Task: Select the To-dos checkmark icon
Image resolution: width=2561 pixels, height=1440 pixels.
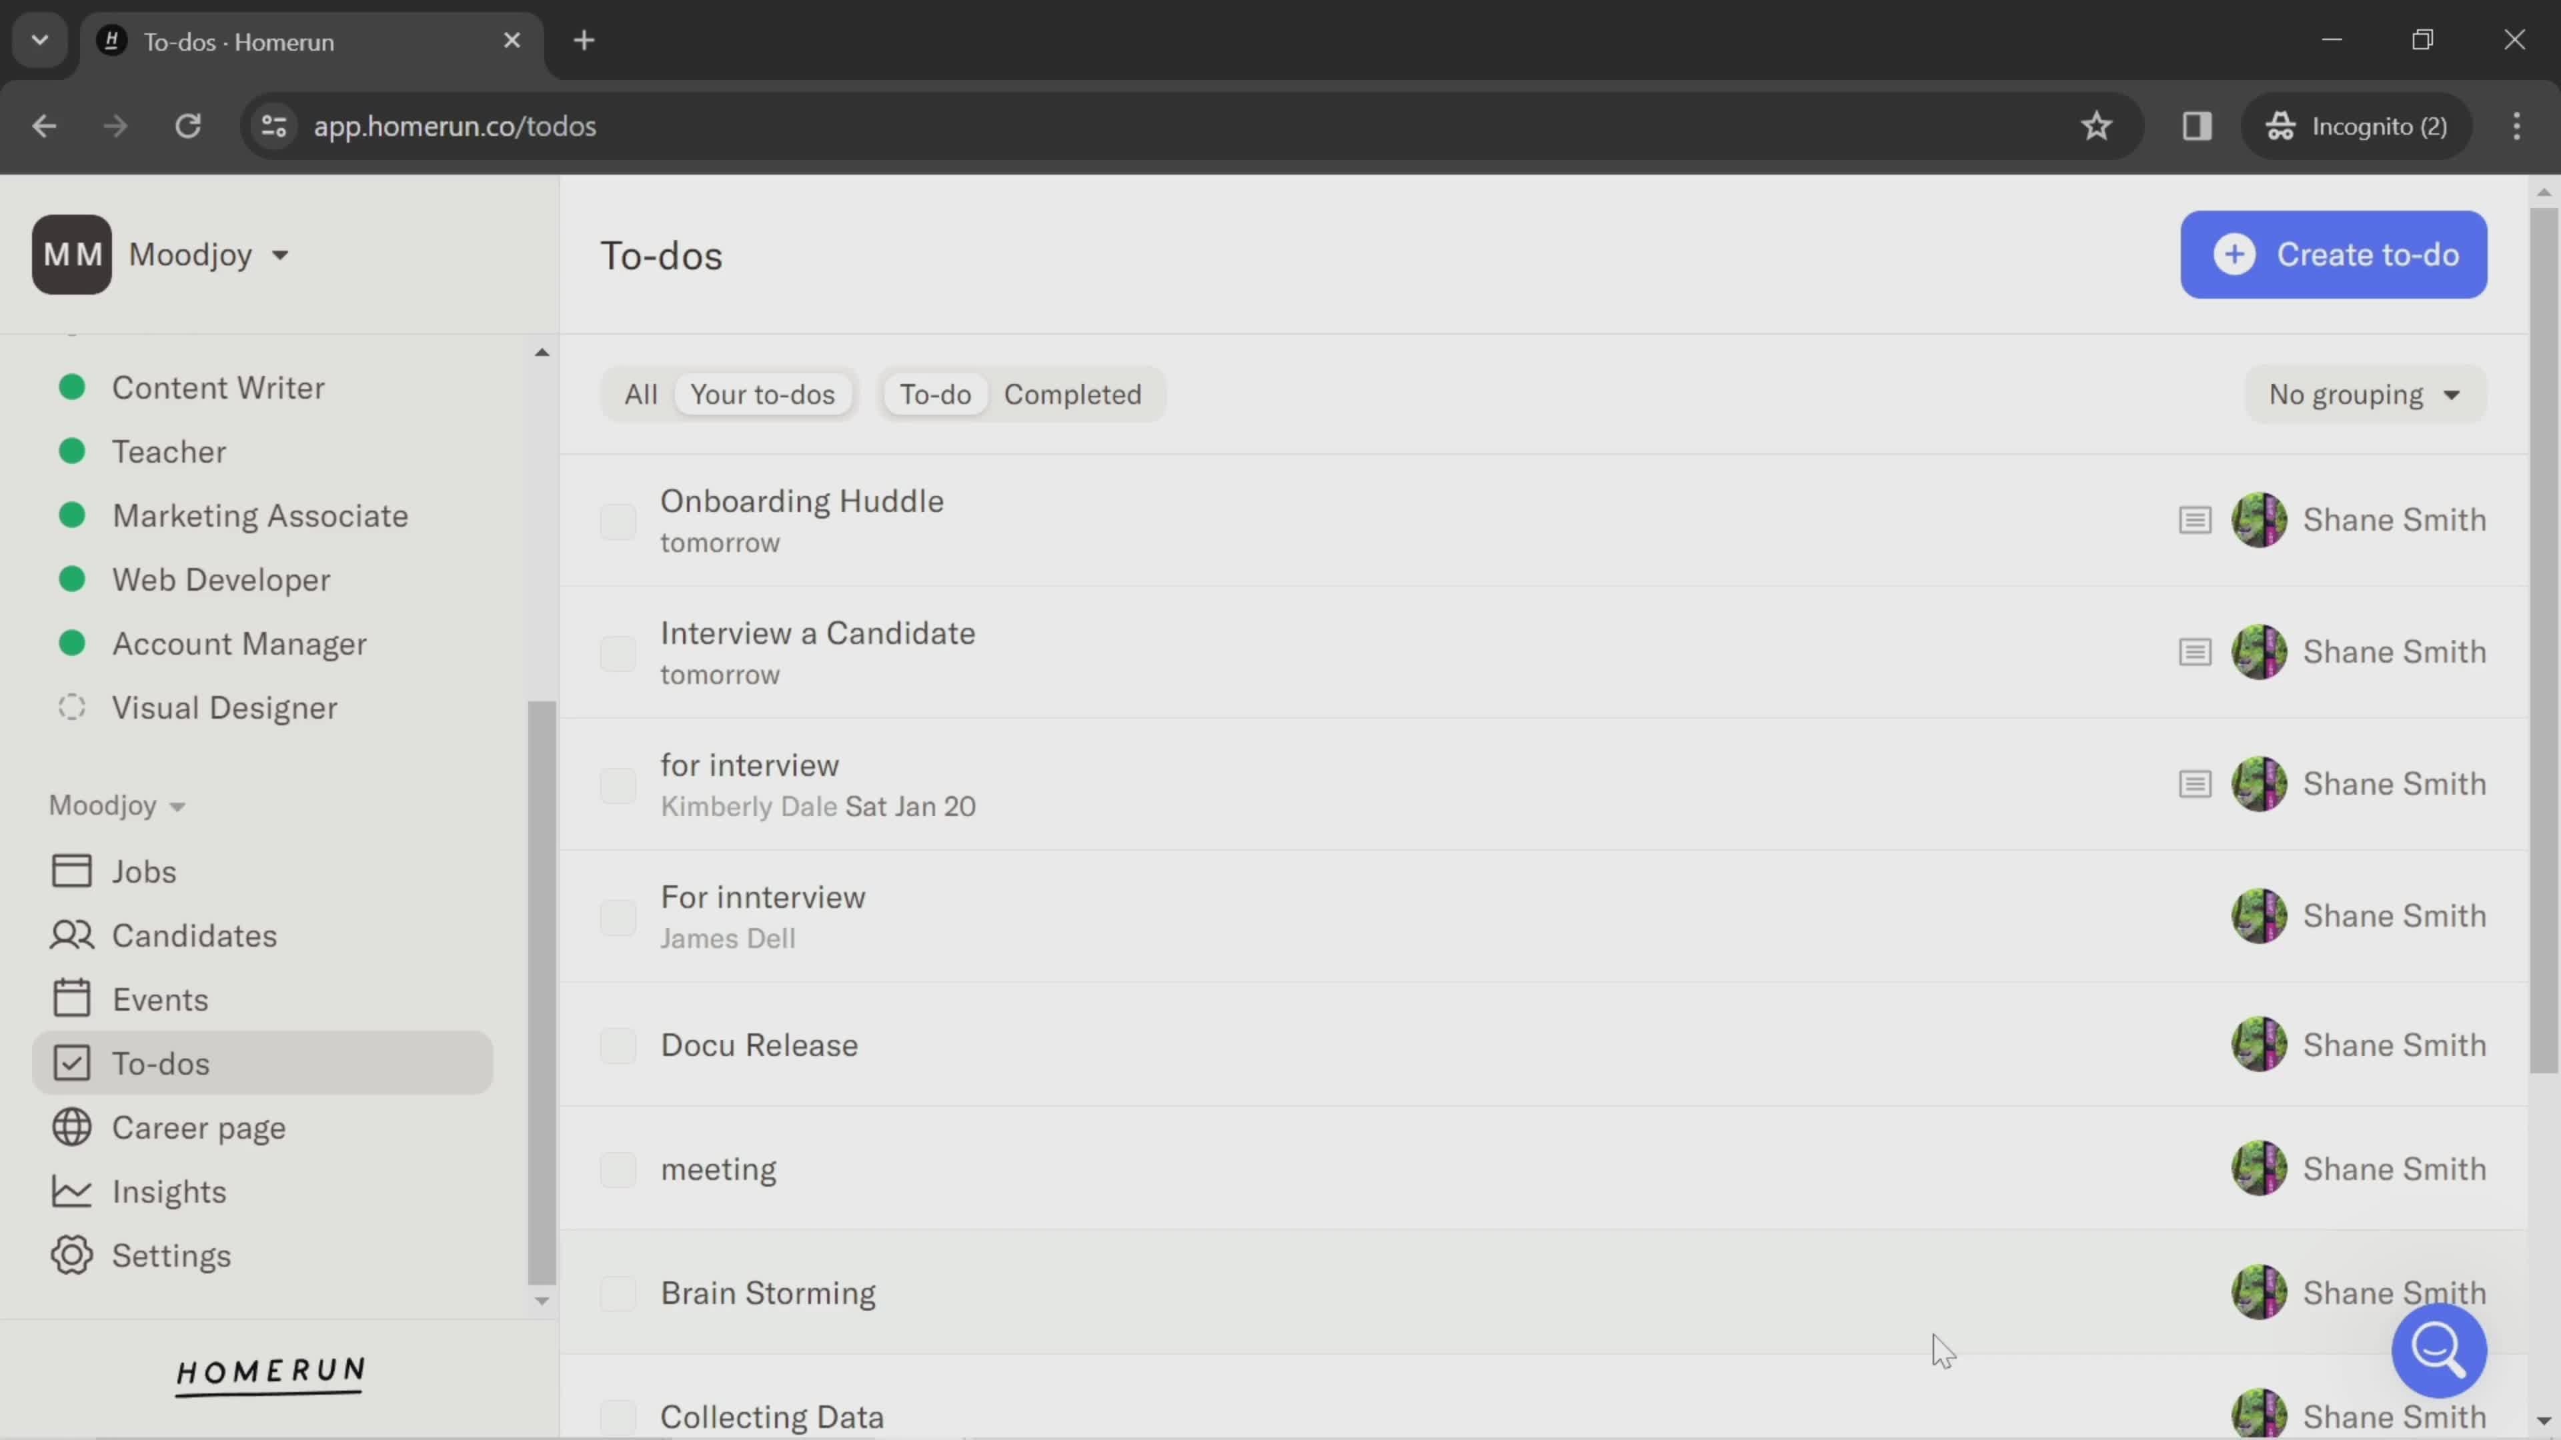Action: 71,1063
